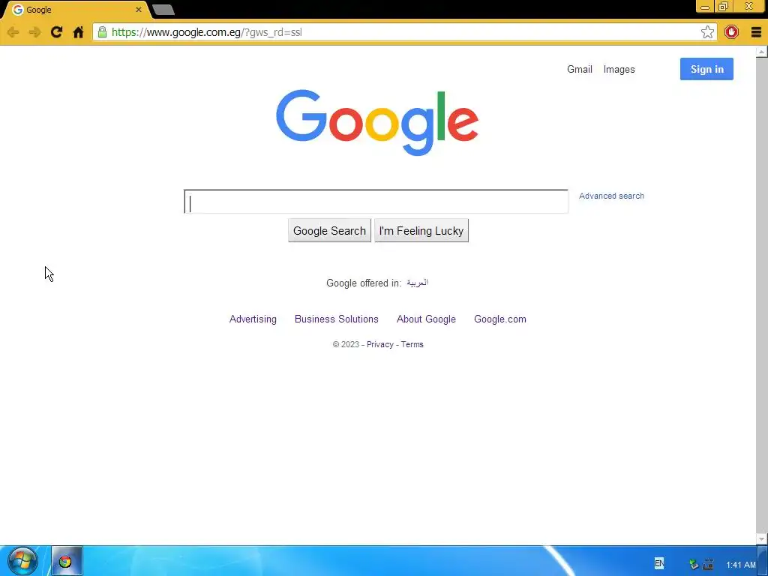Open Gmail from the top links
Image resolution: width=768 pixels, height=576 pixels.
tap(580, 69)
